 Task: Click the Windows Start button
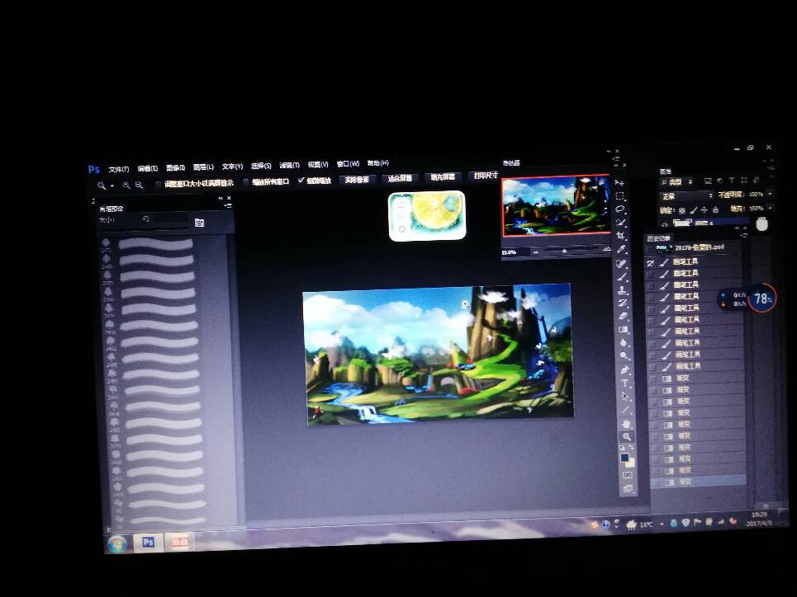[118, 543]
